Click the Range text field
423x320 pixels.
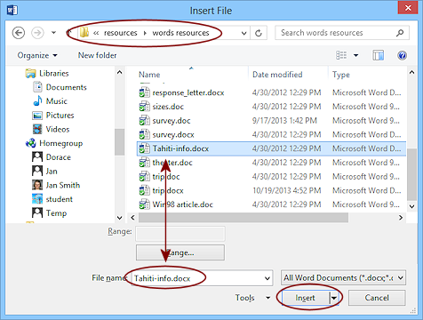pos(180,234)
